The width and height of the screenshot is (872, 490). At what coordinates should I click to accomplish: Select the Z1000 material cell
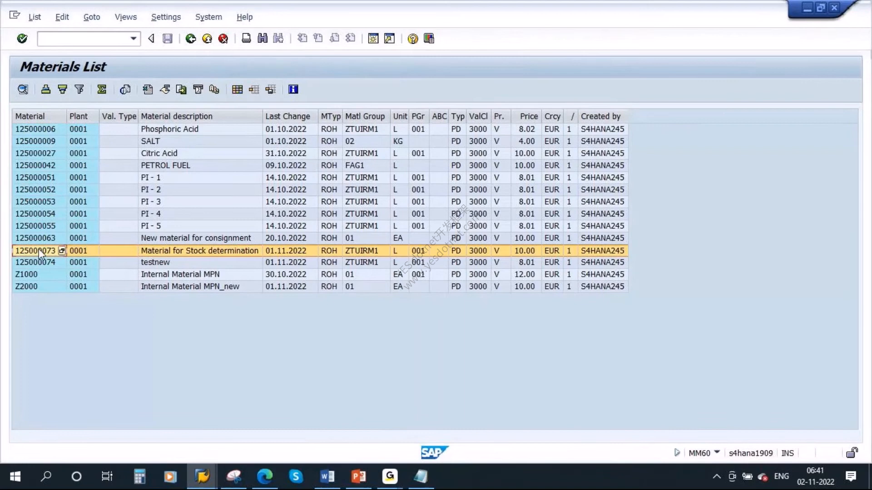[x=39, y=274]
